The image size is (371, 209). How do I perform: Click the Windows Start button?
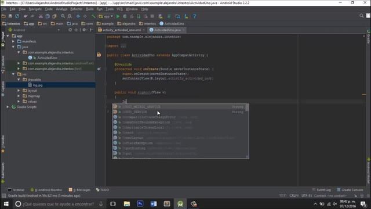pos(6,204)
